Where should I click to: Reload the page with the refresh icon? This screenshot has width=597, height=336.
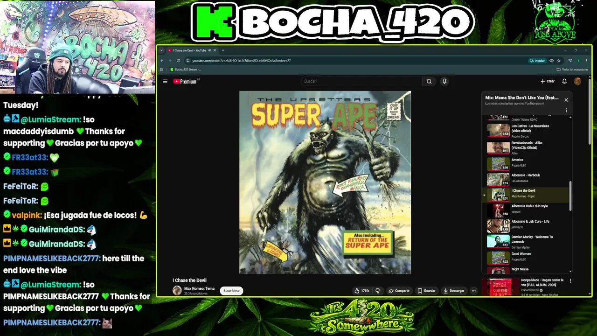(x=178, y=61)
